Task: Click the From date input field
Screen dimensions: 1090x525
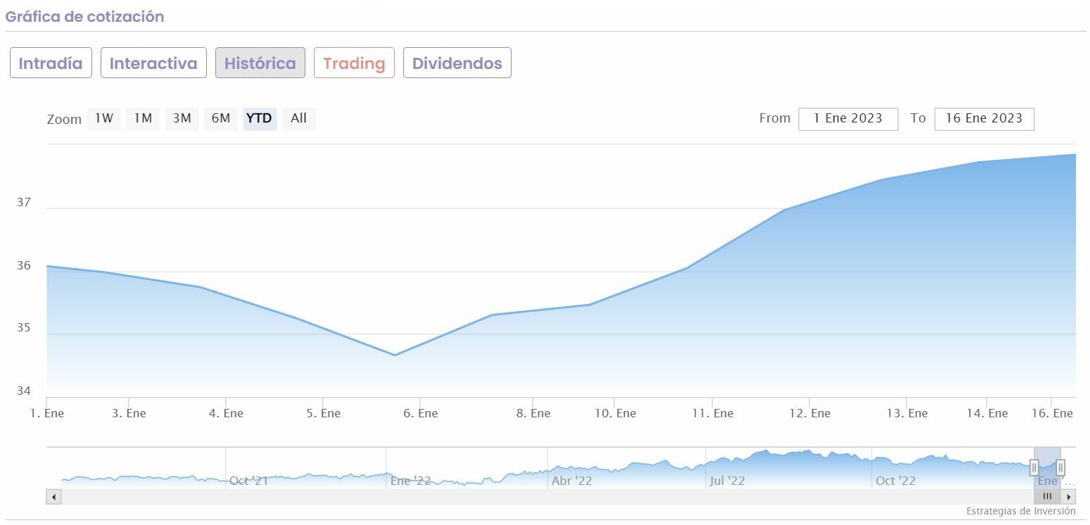Action: (x=848, y=119)
